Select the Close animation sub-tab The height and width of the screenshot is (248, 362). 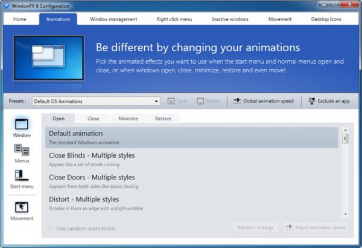pos(94,119)
